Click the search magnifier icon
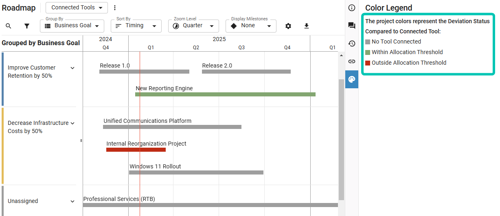 (9, 26)
